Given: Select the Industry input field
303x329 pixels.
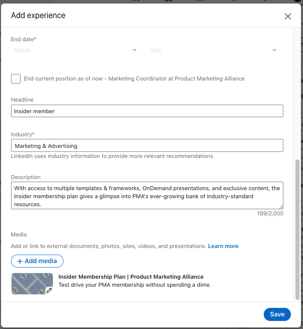Looking at the screenshot, I should coord(147,145).
